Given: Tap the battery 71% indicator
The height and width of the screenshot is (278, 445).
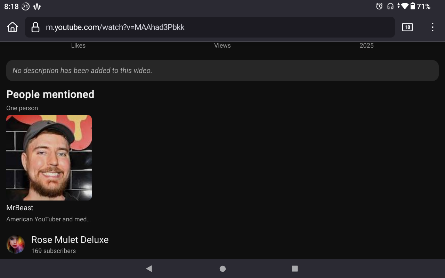Looking at the screenshot, I should [x=420, y=6].
